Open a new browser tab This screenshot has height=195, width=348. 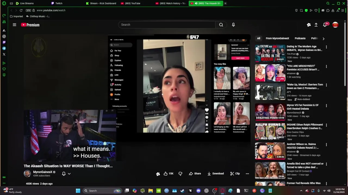[x=225, y=3]
